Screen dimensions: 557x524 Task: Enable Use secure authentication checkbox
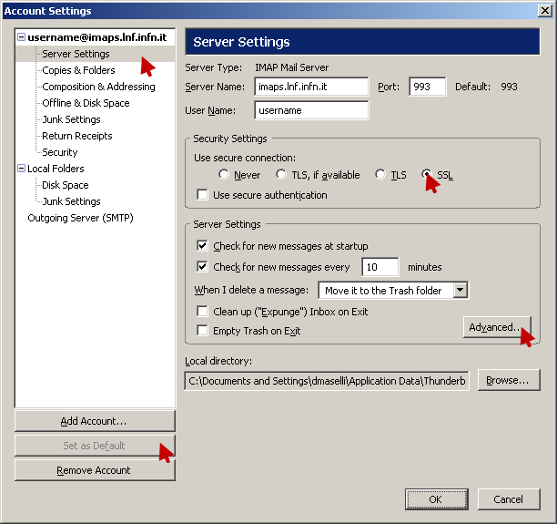202,195
